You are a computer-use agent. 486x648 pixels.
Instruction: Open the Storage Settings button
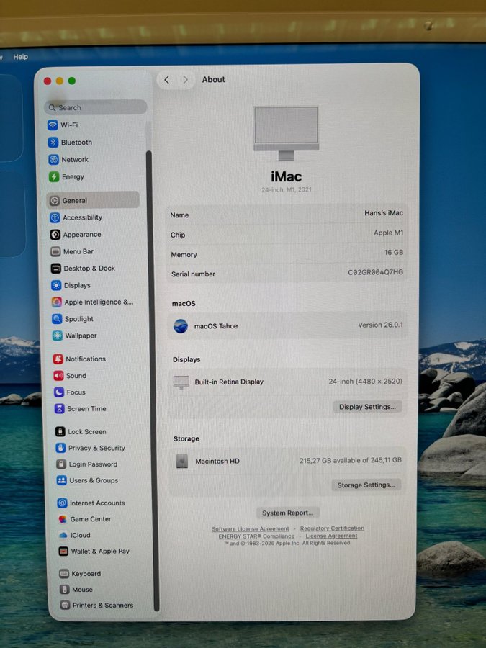click(x=366, y=485)
